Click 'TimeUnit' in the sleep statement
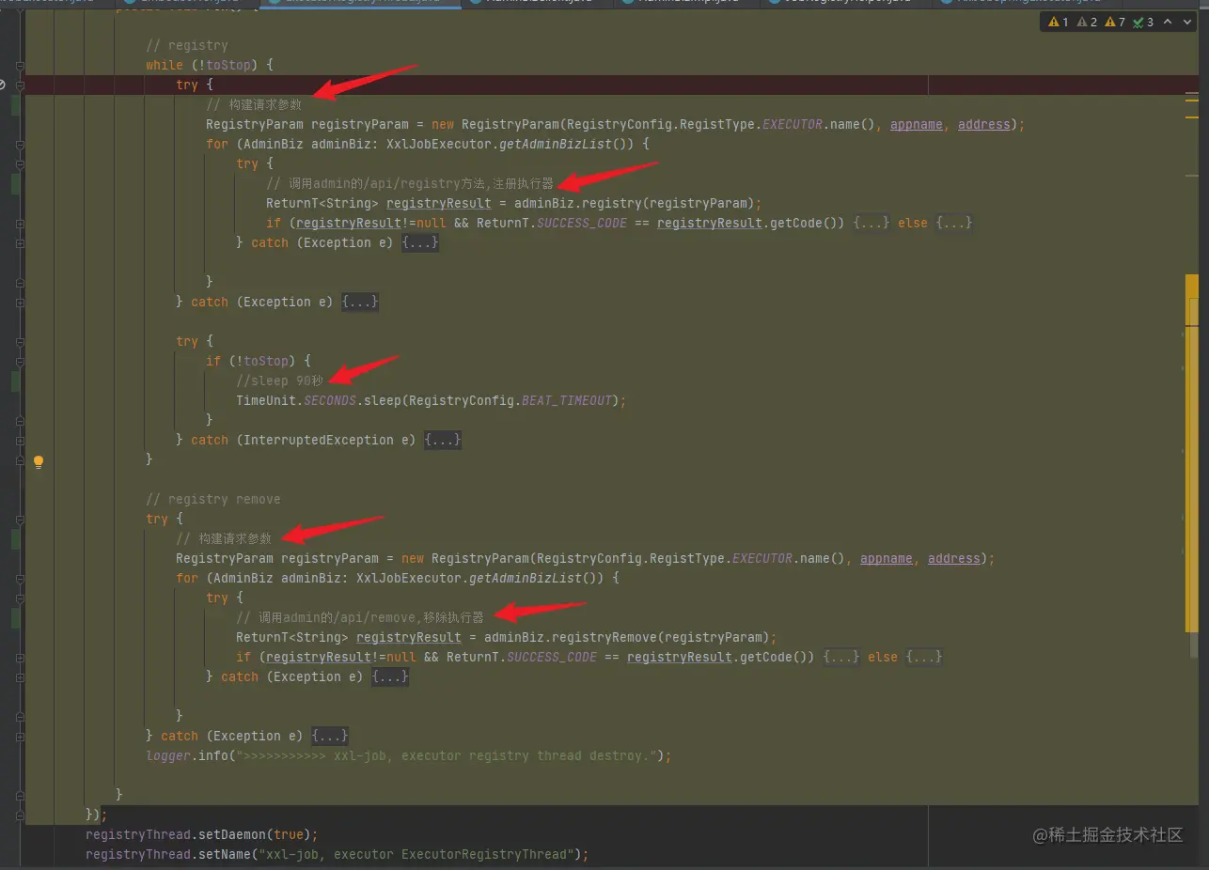The height and width of the screenshot is (870, 1209). (266, 400)
